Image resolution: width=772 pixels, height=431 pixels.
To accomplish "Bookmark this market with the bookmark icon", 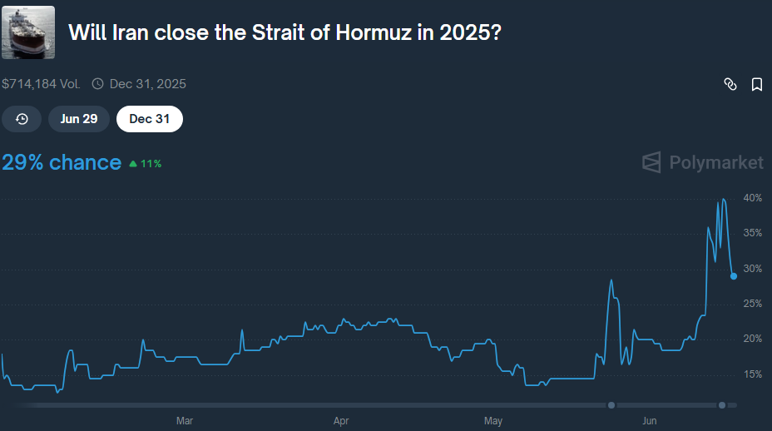I will click(757, 84).
